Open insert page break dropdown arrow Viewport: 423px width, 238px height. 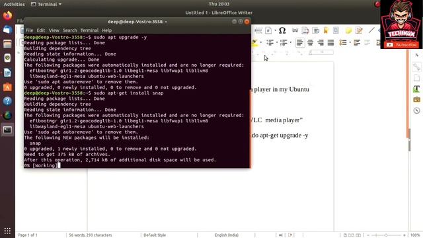[x=275, y=30]
